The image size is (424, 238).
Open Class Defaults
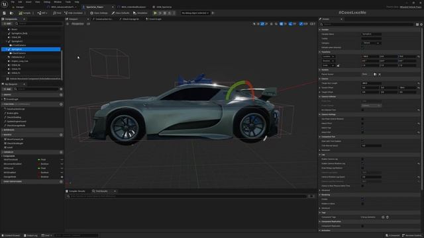[121, 13]
